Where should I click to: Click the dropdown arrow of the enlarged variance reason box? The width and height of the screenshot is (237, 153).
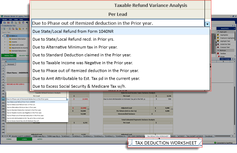(x=207, y=24)
